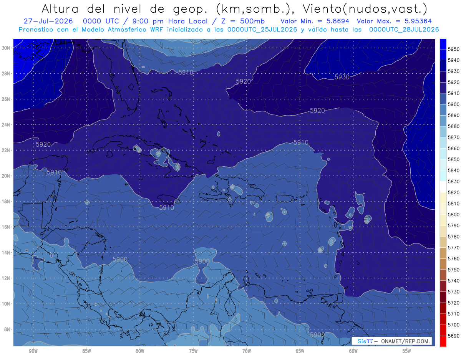Click the 5720 color scale label
Viewport: 461px width, 356px height.
tap(453, 303)
